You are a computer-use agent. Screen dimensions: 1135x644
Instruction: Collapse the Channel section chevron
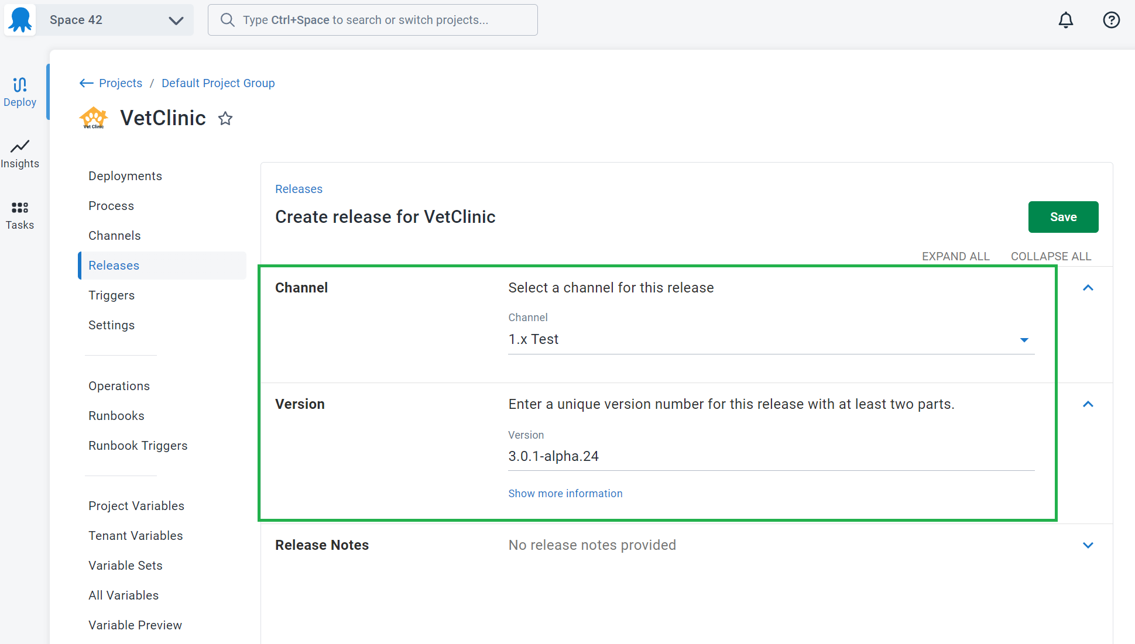[1088, 288]
